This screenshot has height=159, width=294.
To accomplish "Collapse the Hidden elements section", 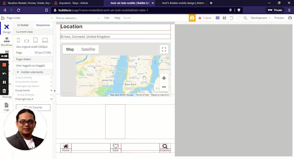I will [x=18, y=72].
